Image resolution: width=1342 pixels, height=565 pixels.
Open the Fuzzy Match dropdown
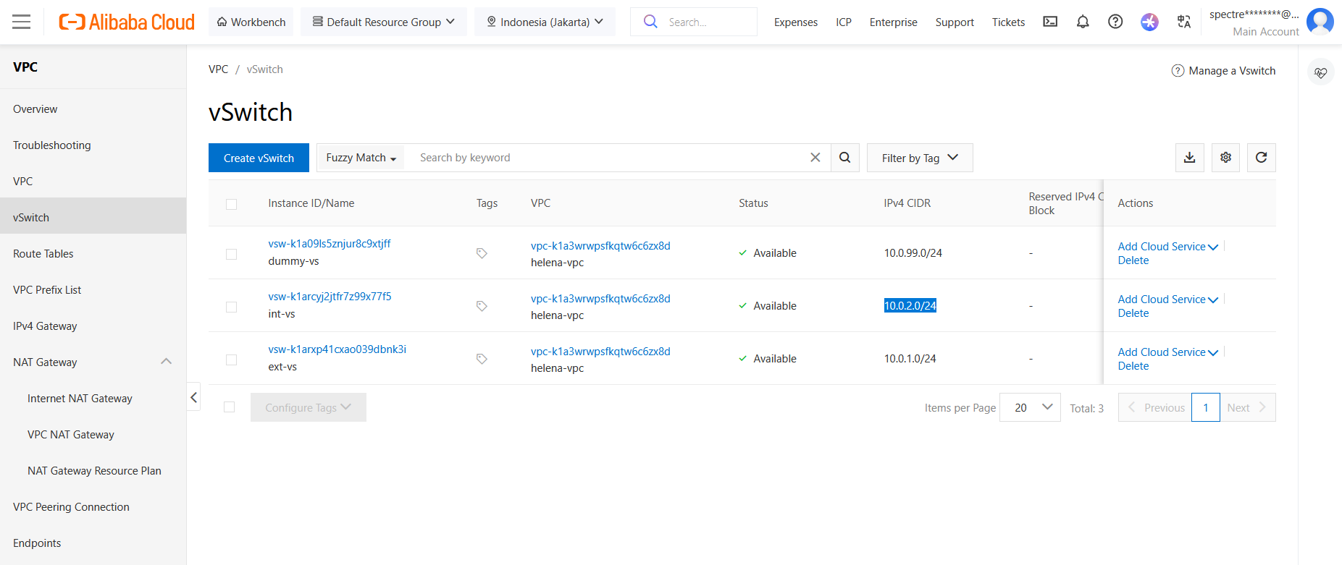click(x=361, y=158)
